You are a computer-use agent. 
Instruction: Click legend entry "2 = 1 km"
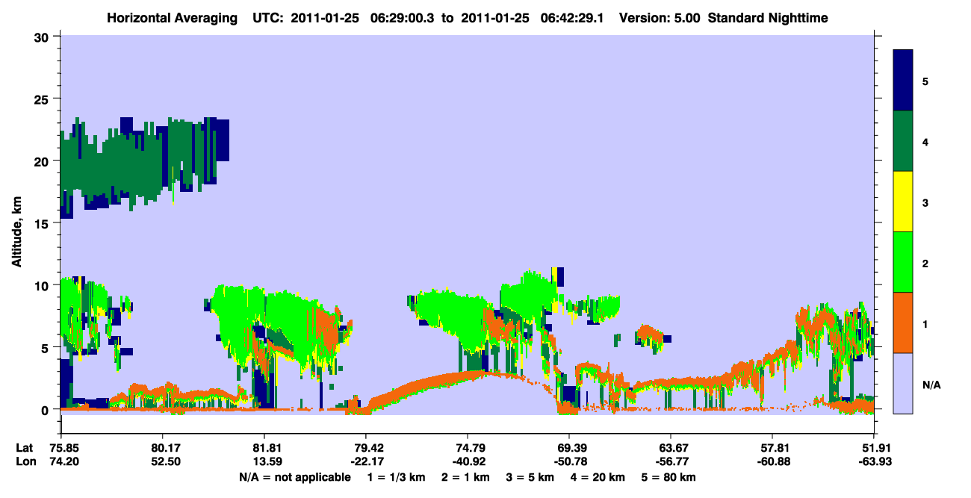tap(466, 477)
